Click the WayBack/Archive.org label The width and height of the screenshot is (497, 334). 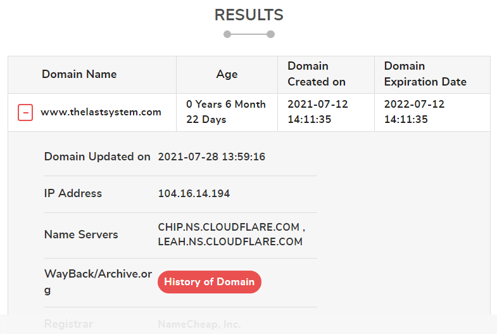(x=98, y=281)
